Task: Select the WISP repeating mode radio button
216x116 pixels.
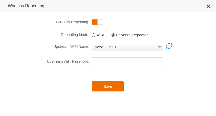Action: [93, 35]
